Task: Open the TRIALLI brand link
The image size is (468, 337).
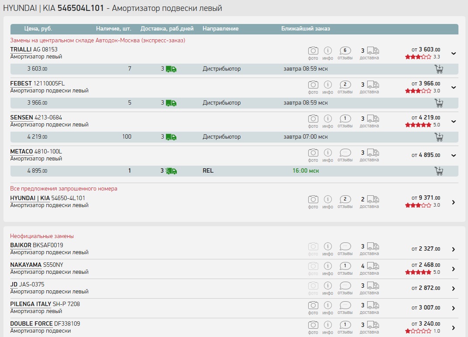Action: [x=21, y=49]
